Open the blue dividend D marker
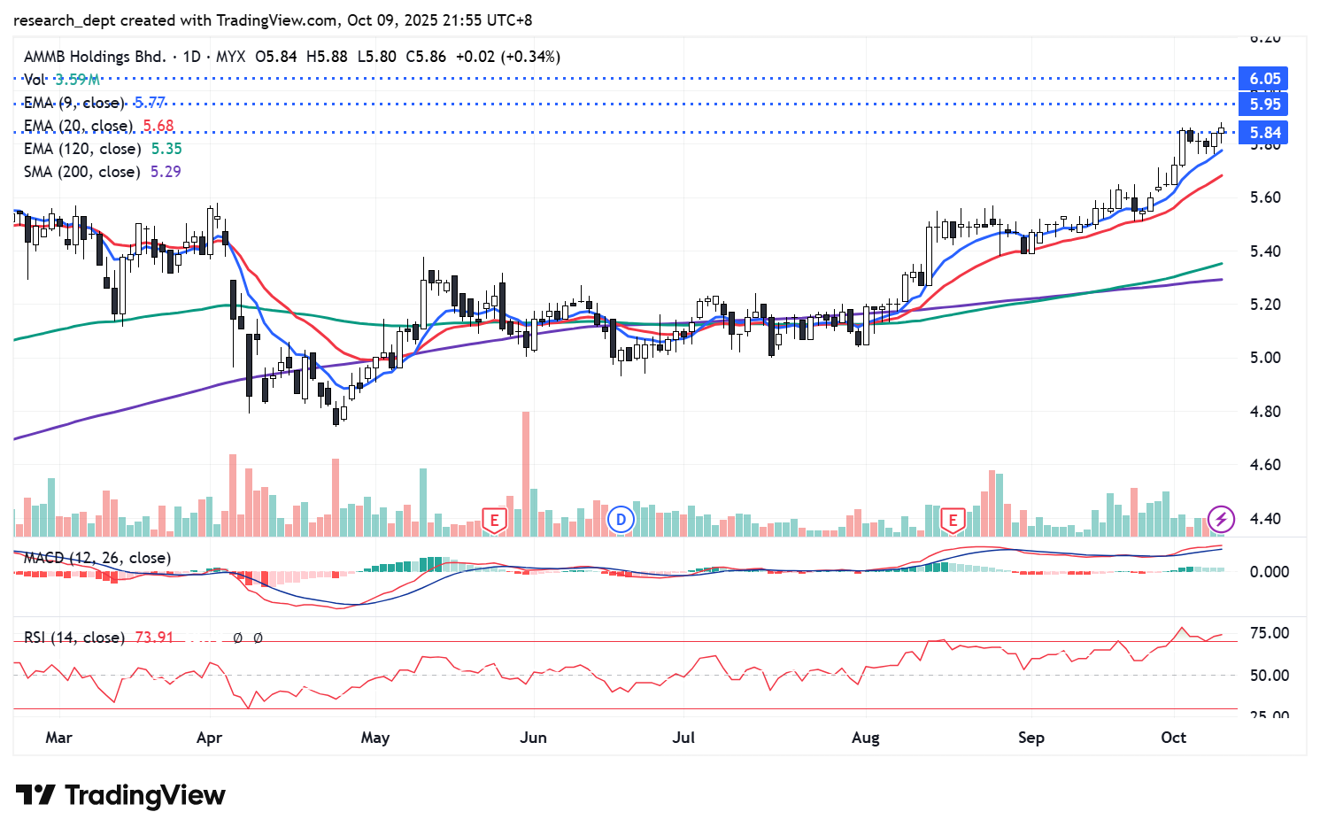The width and height of the screenshot is (1320, 835). coord(621,520)
